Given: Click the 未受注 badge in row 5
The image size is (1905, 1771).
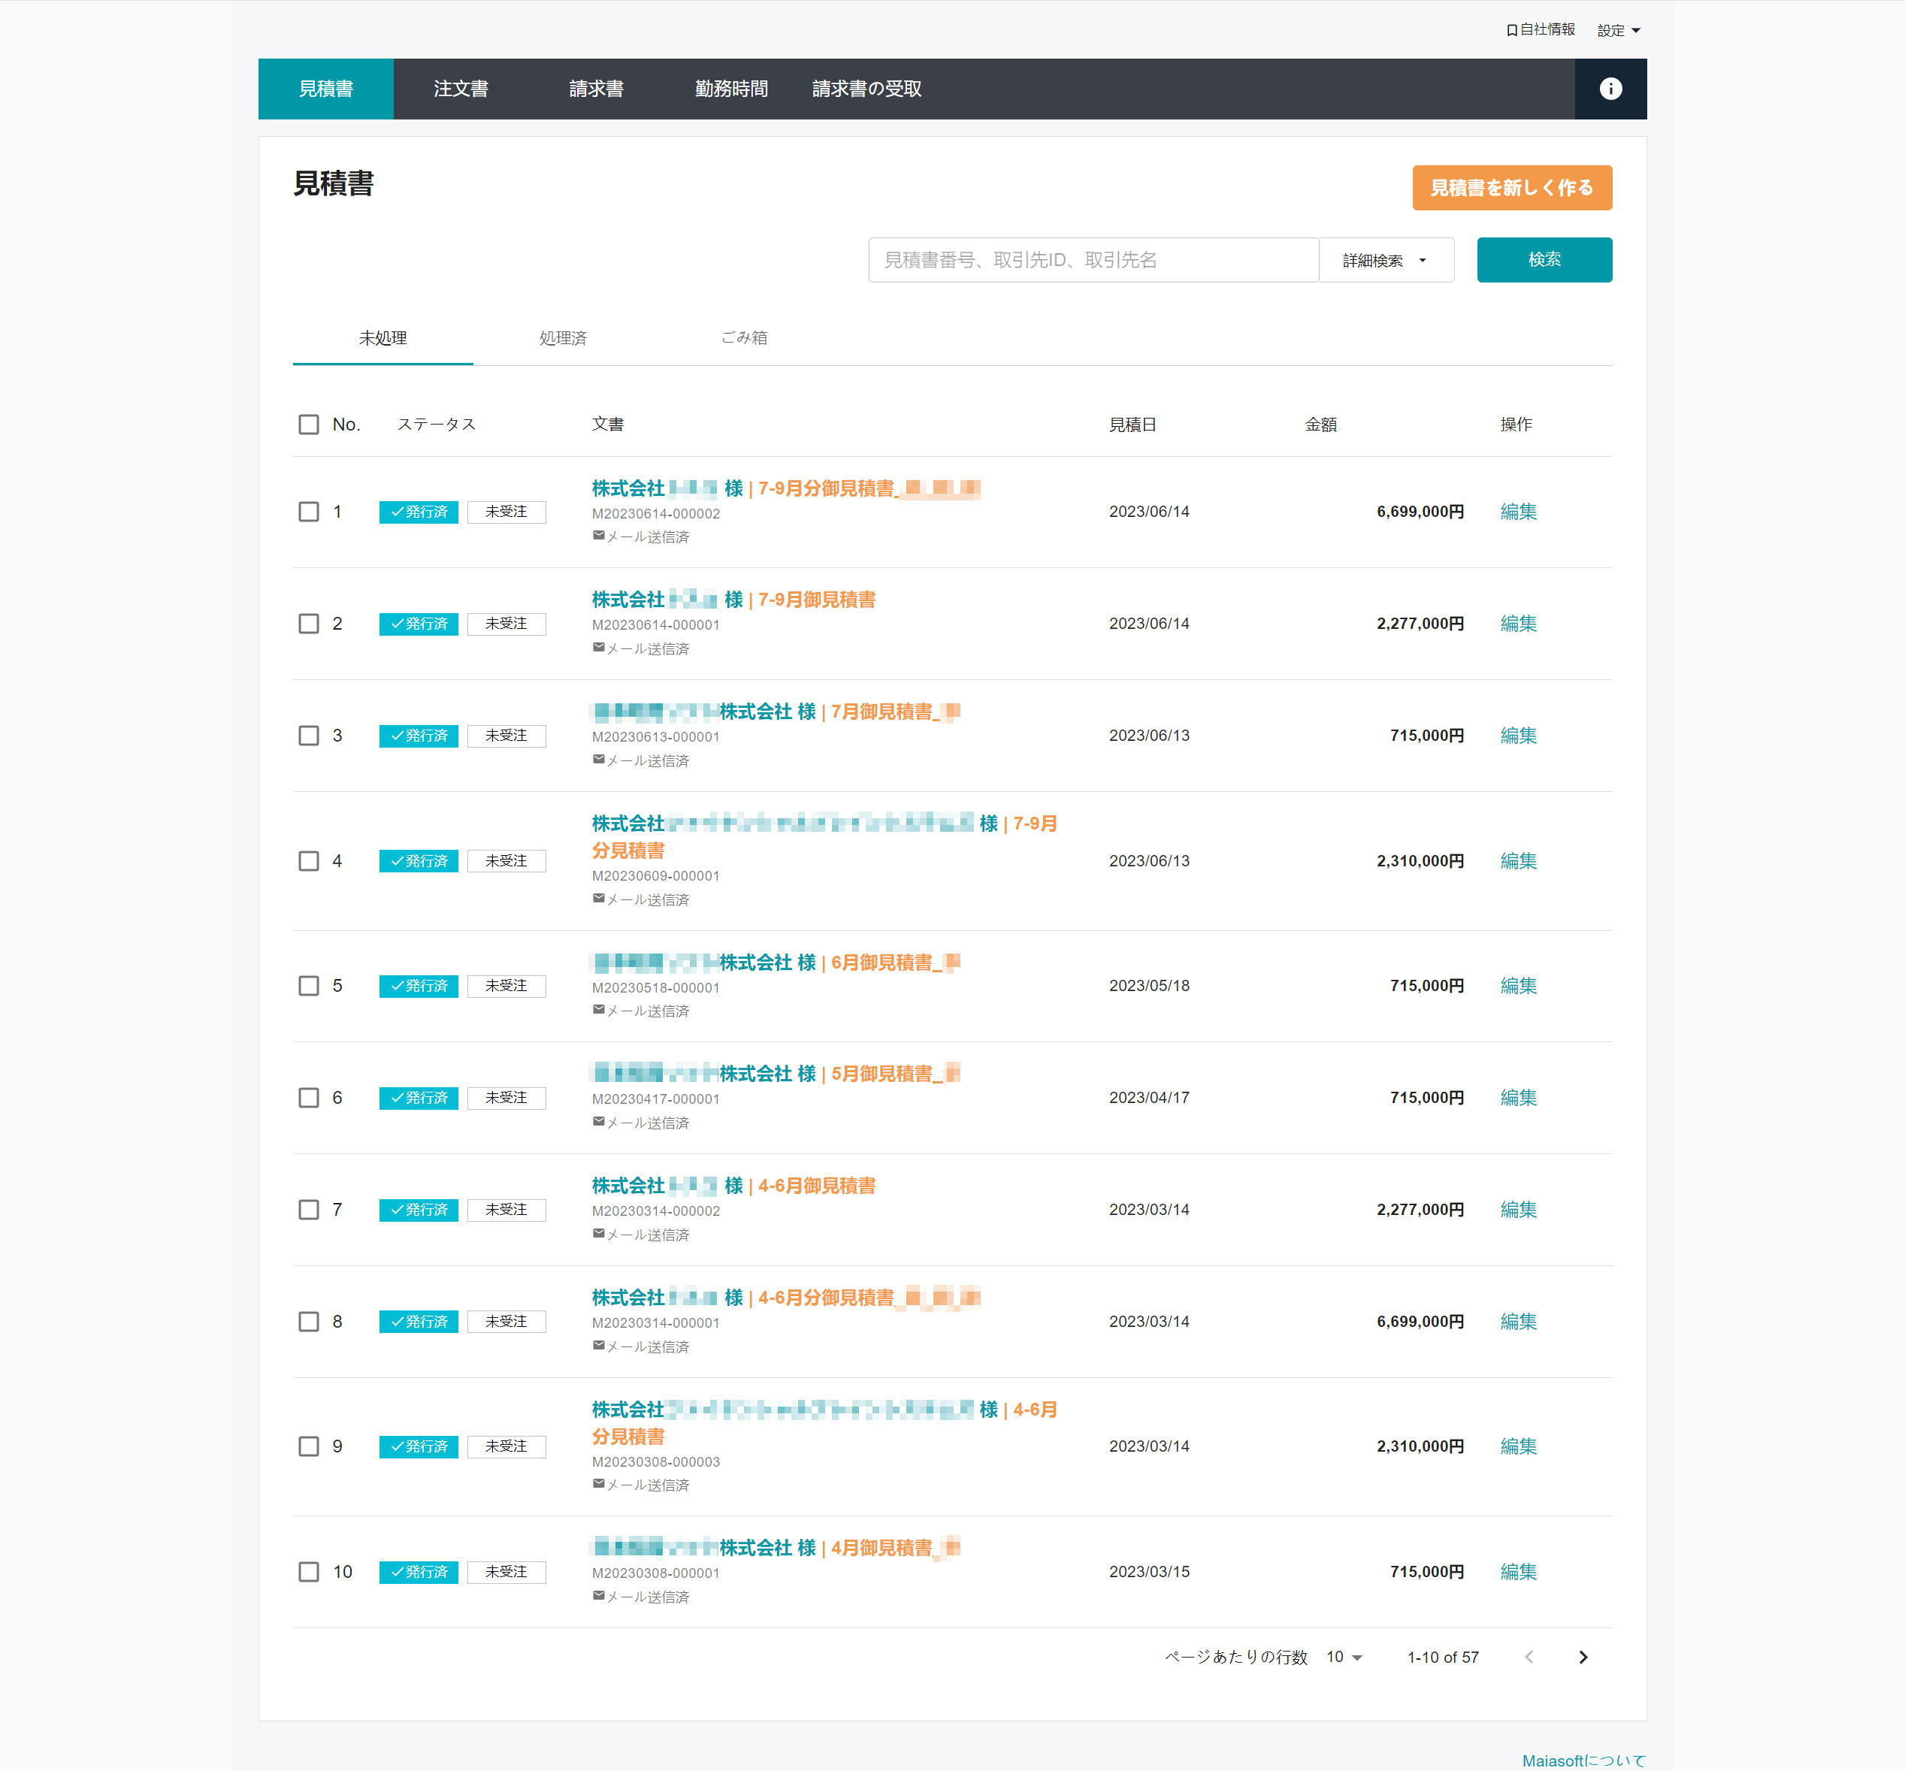Looking at the screenshot, I should (507, 986).
